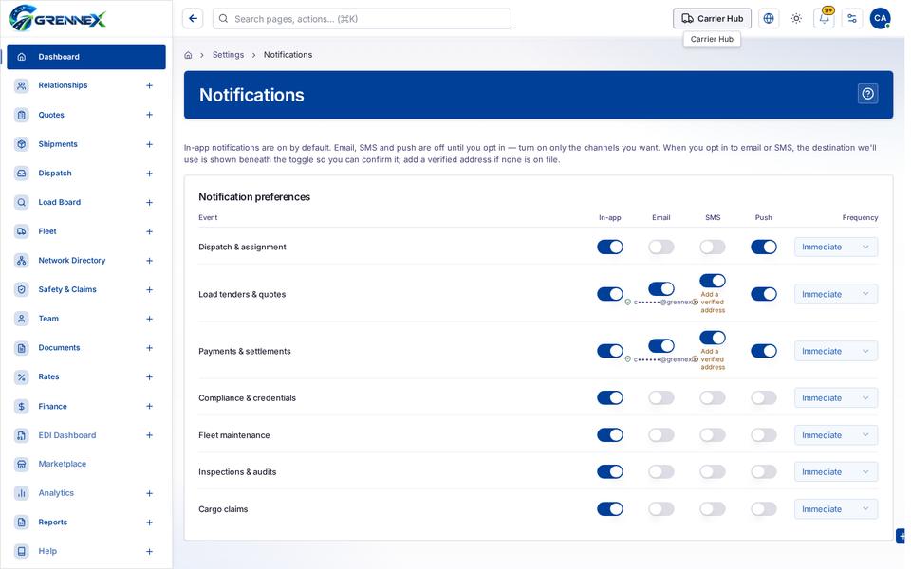Click the Shipments box icon
This screenshot has width=911, height=569.
click(22, 144)
